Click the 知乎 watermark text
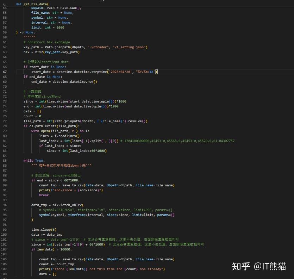 tap(240, 267)
